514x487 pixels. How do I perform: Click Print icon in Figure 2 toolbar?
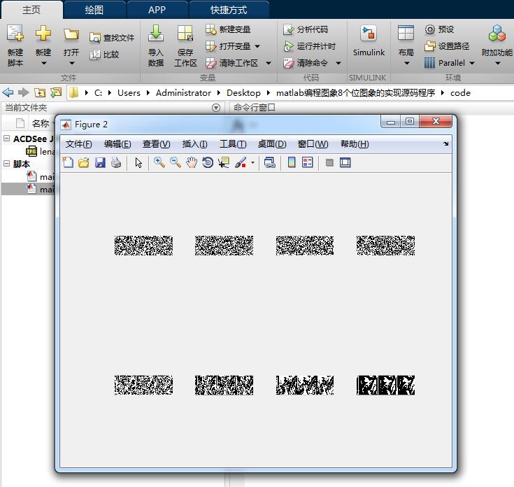tap(116, 162)
